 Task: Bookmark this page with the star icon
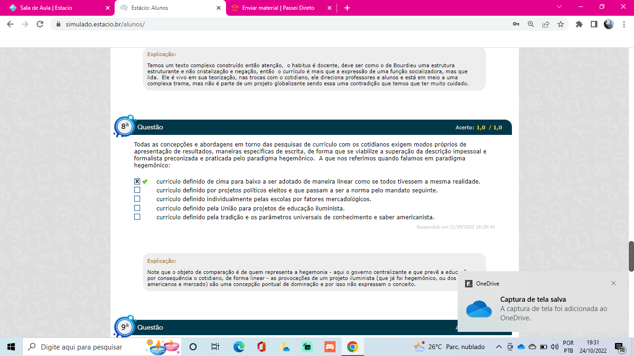pyautogui.click(x=561, y=24)
